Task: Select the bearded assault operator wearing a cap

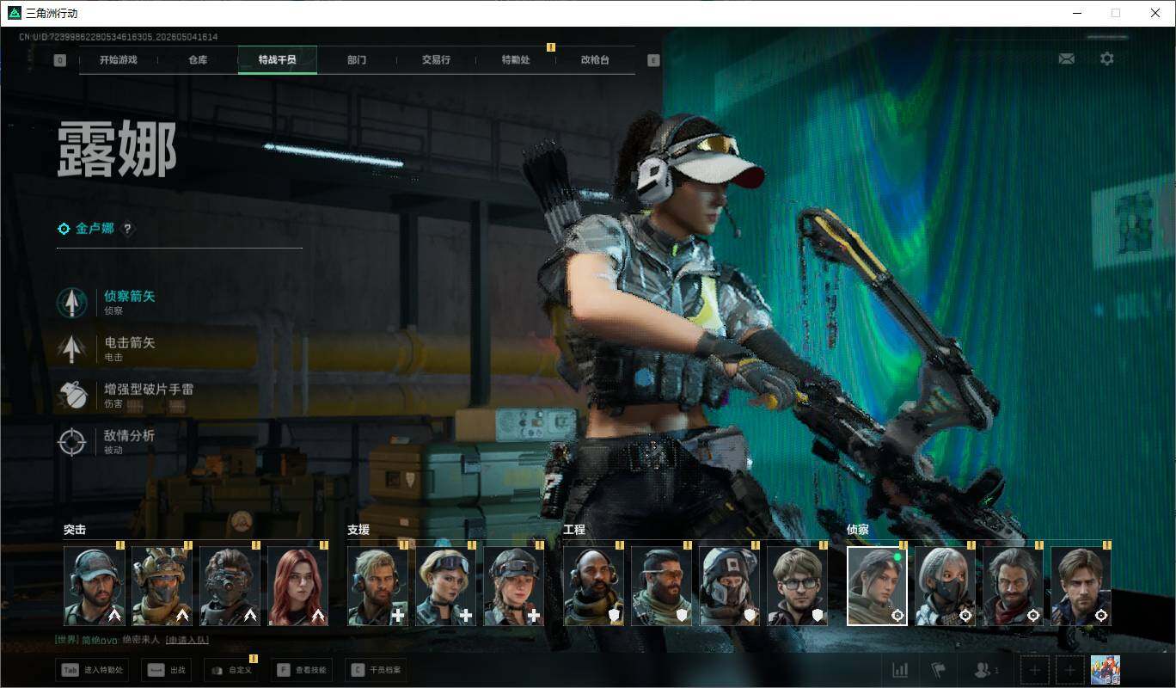Action: point(95,587)
